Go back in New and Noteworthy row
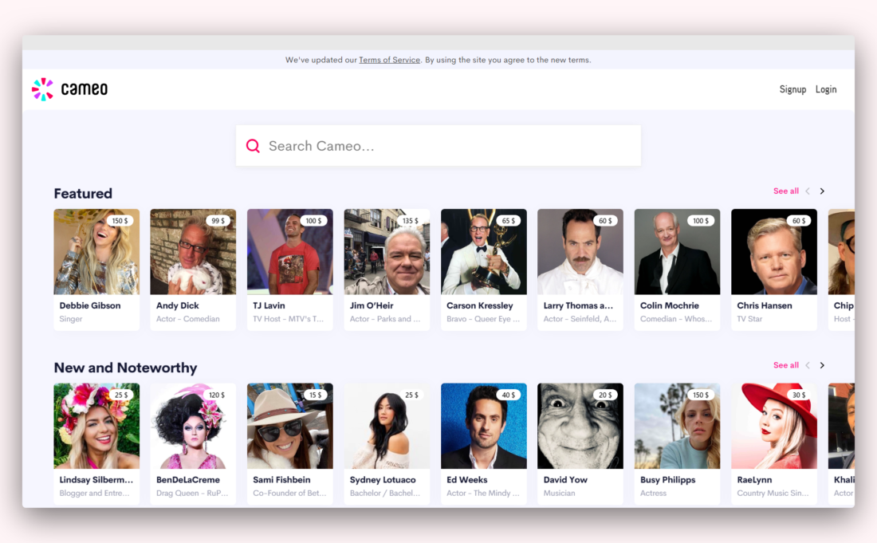Viewport: 877px width, 543px height. pyautogui.click(x=808, y=365)
